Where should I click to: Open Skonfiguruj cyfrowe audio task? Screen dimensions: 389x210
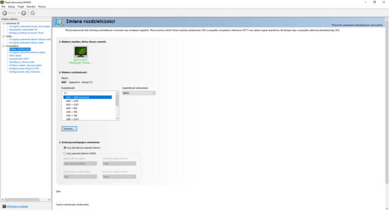(x=22, y=62)
